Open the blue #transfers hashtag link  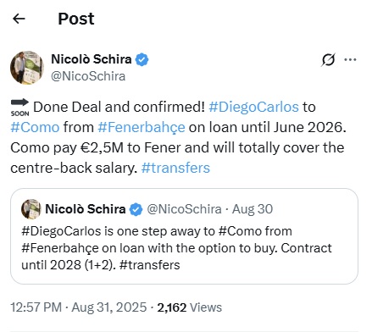pyautogui.click(x=175, y=168)
